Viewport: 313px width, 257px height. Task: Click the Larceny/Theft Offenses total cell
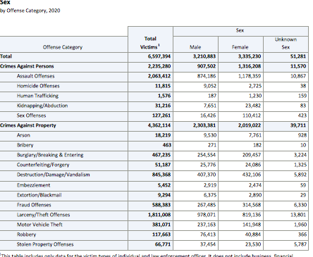click(x=159, y=215)
